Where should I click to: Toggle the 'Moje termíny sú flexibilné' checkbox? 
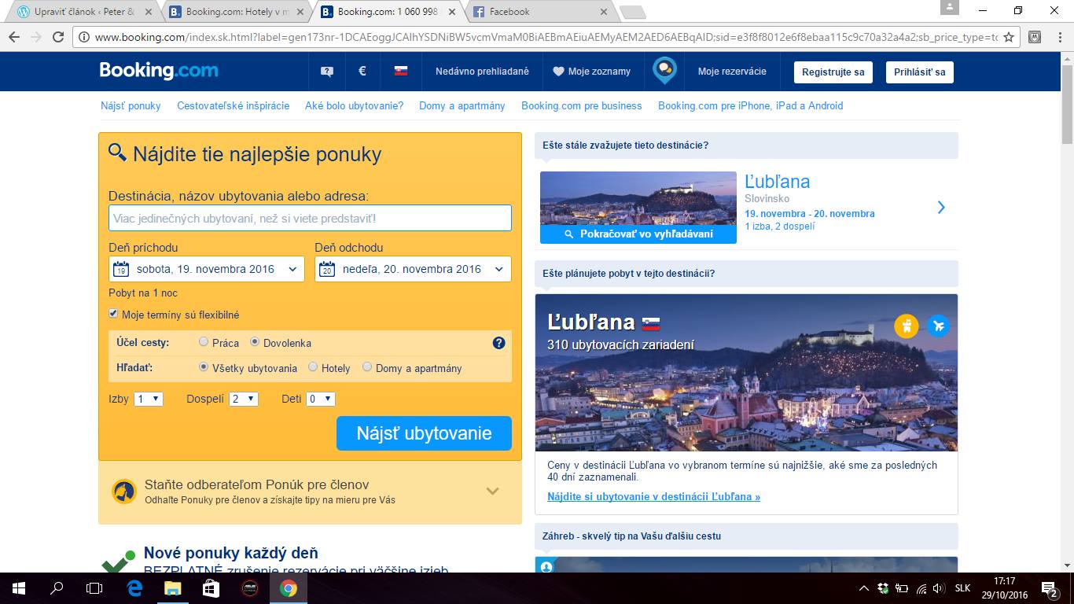point(114,314)
